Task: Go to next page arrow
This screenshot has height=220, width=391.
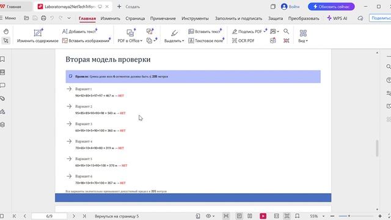Action: pyautogui.click(x=74, y=216)
